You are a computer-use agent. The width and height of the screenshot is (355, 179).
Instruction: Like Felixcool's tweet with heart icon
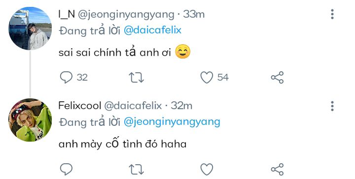tap(207, 169)
